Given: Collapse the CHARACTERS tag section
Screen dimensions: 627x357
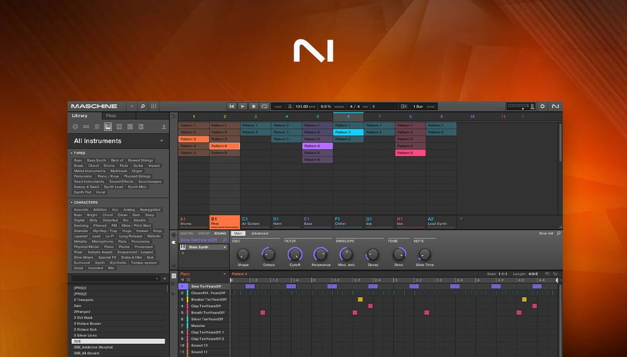Looking at the screenshot, I should click(71, 202).
